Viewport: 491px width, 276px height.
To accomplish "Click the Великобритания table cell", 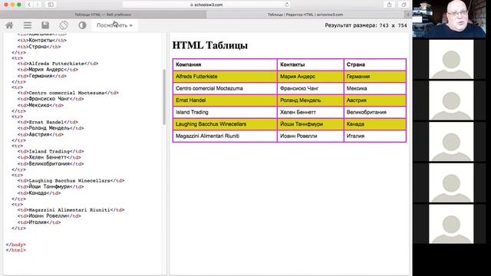I will 375,112.
